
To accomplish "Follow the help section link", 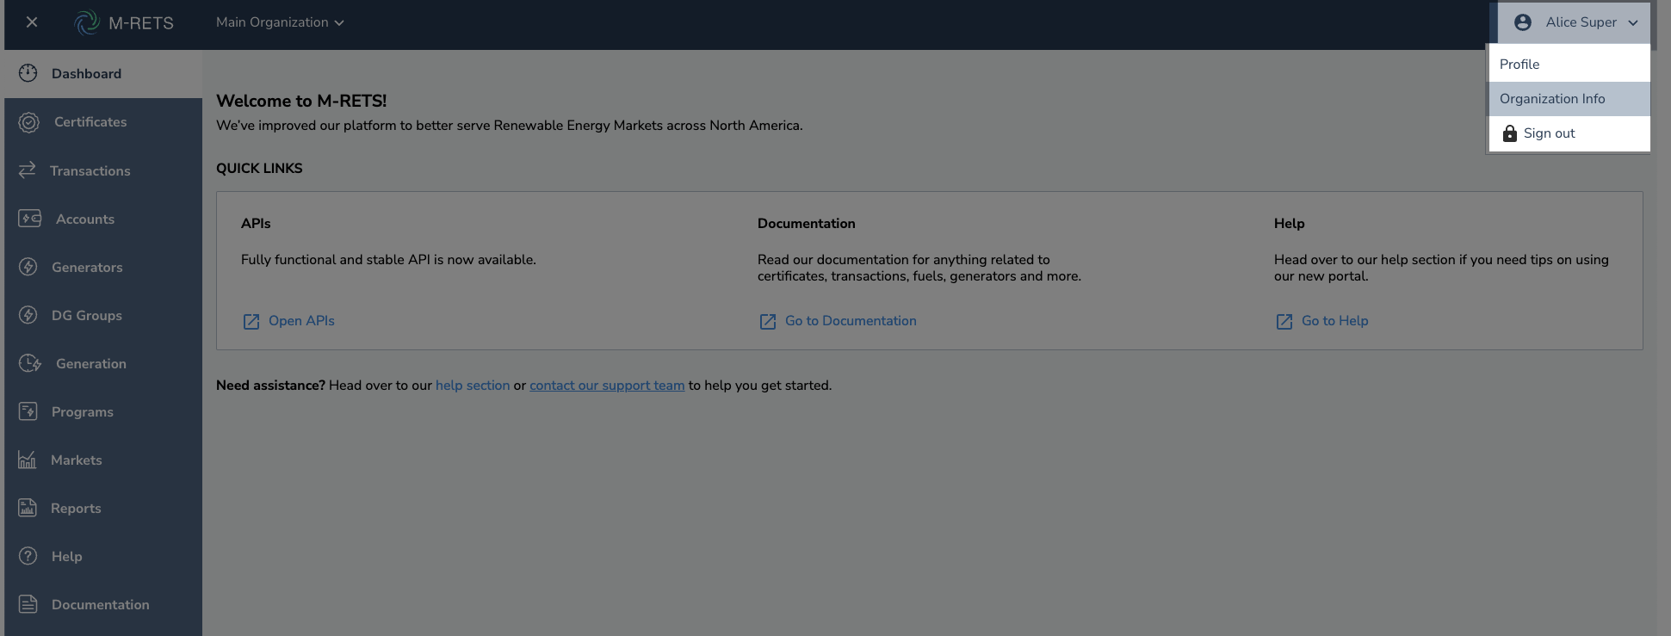I will pyautogui.click(x=473, y=386).
